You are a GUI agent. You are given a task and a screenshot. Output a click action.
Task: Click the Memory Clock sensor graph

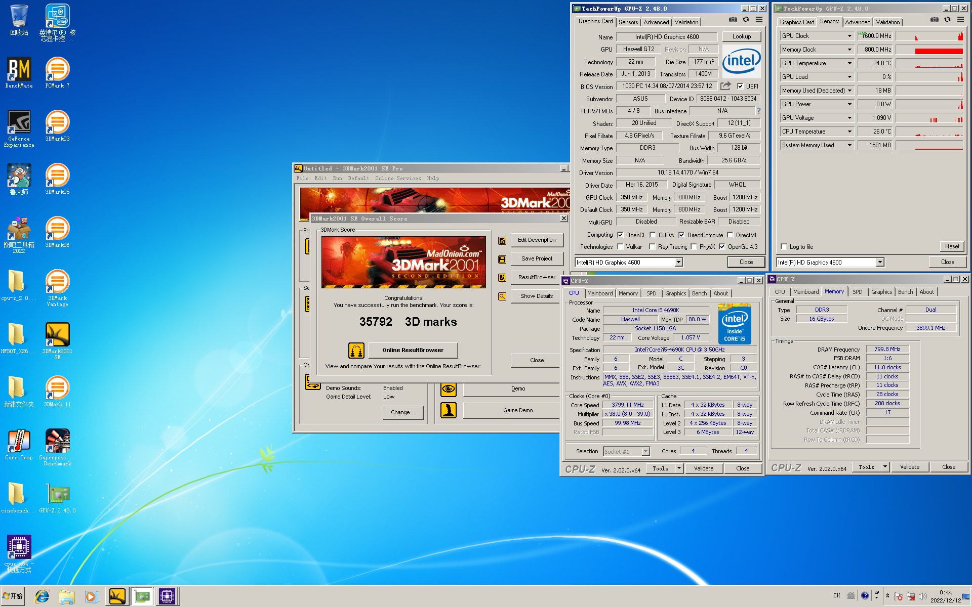[x=929, y=50]
